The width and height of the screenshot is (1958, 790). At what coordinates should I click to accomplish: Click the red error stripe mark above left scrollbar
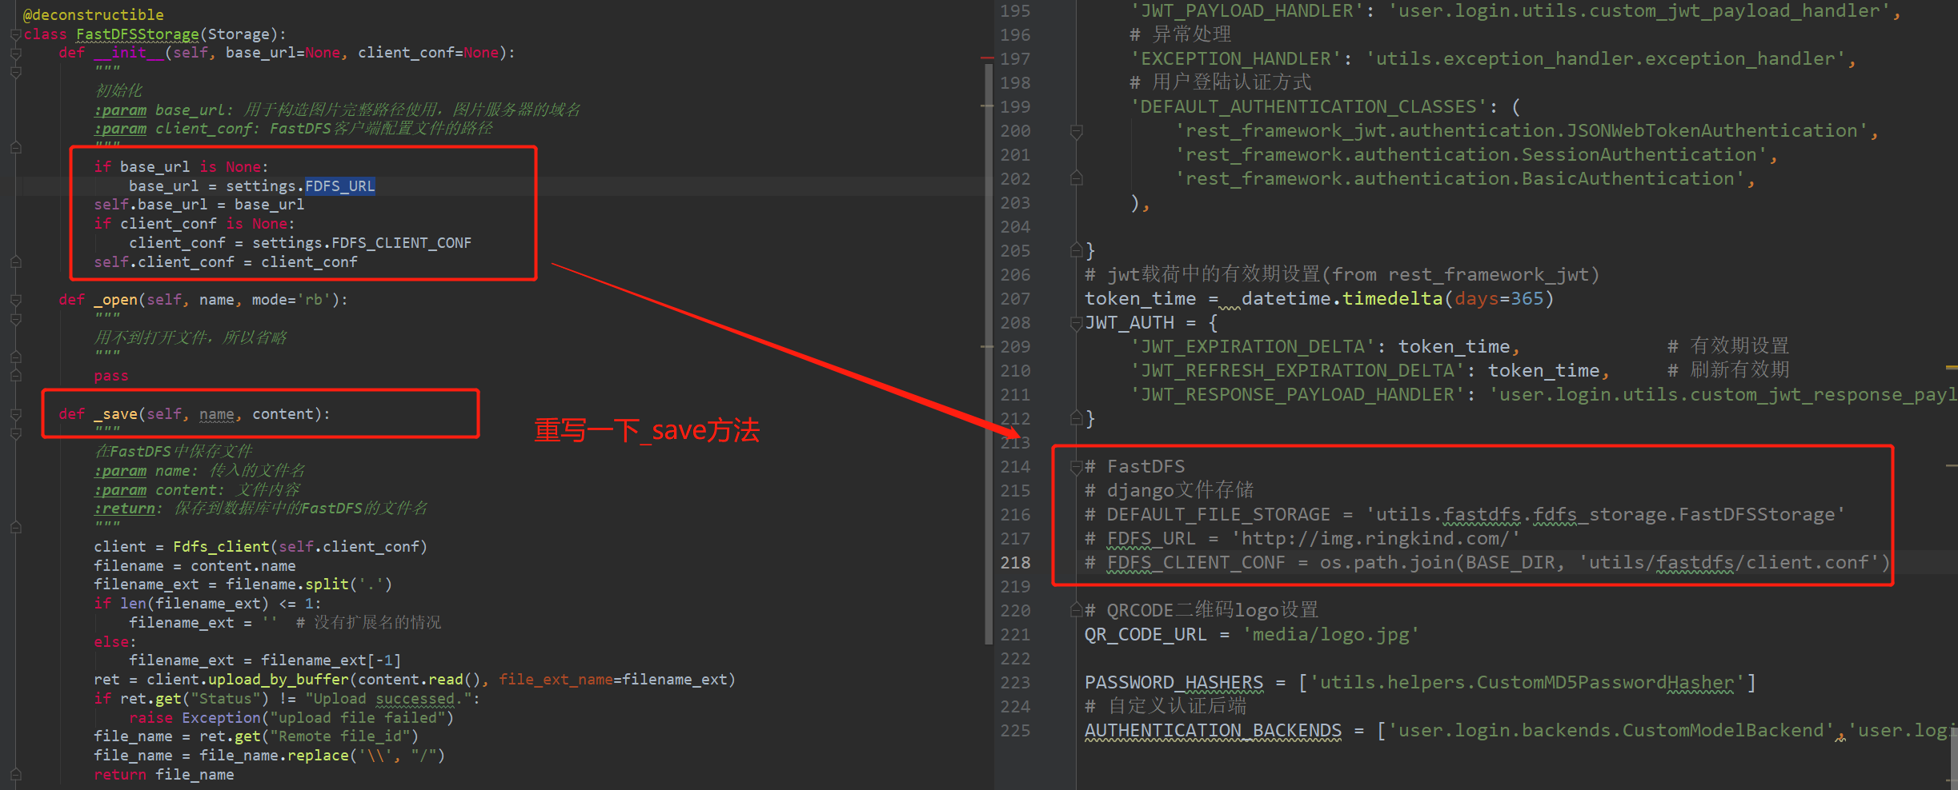[x=987, y=58]
